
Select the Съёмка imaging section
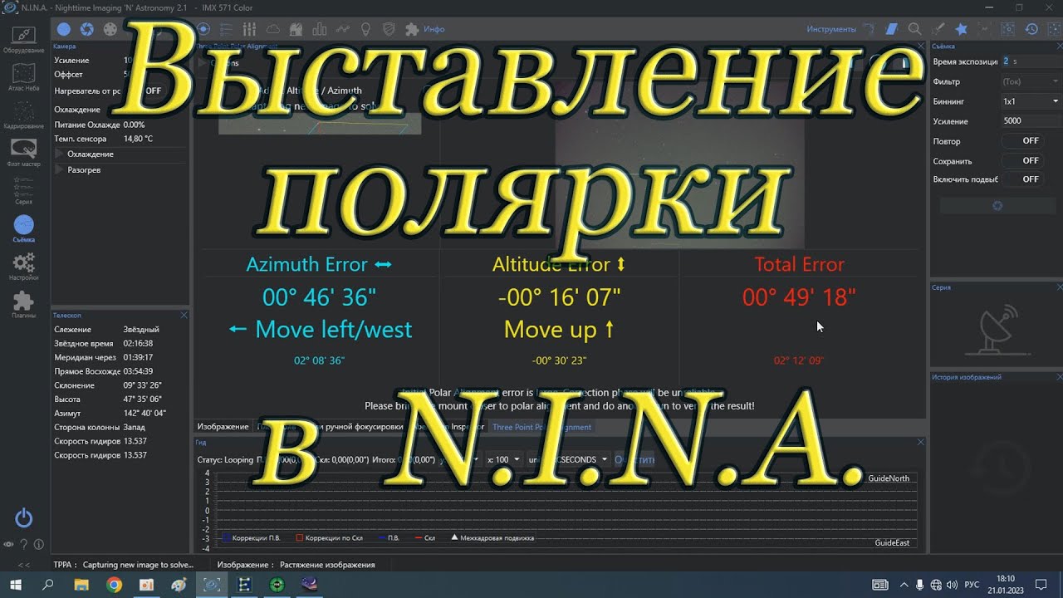(23, 229)
